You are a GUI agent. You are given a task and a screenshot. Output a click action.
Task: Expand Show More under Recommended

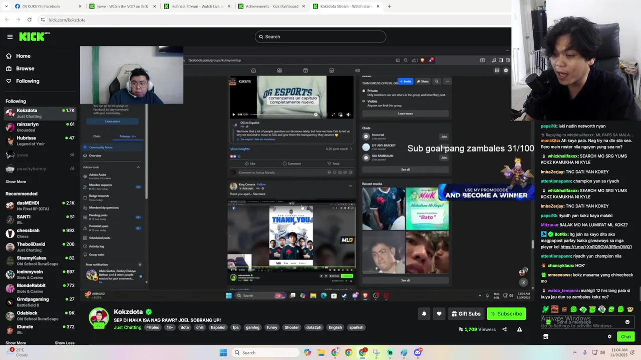(x=16, y=343)
